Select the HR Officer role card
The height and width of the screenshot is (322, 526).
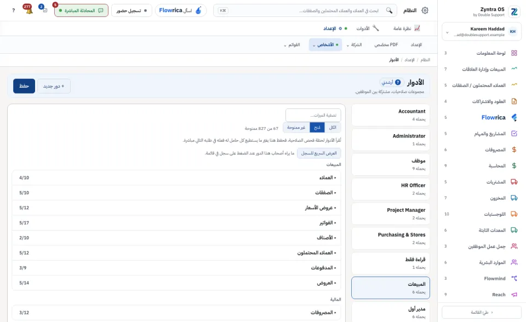click(391, 189)
